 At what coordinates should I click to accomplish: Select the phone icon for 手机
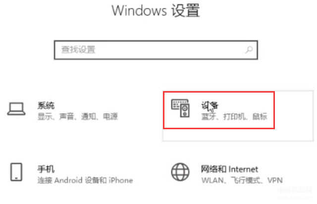[16, 172]
